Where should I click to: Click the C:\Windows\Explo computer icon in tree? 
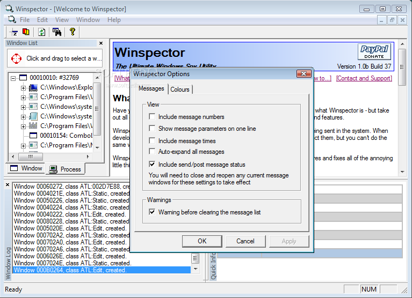[33, 87]
